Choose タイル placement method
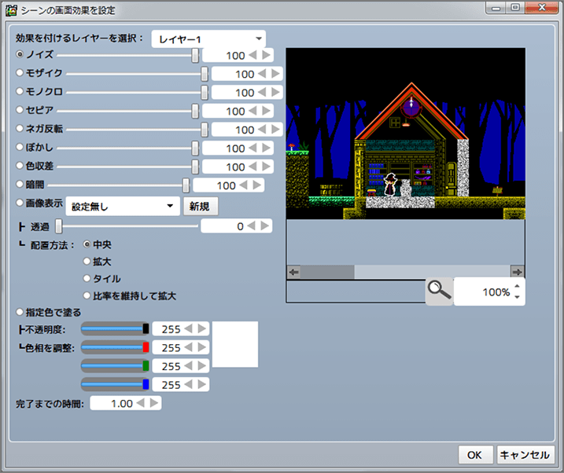This screenshot has height=473, width=564. 87,278
